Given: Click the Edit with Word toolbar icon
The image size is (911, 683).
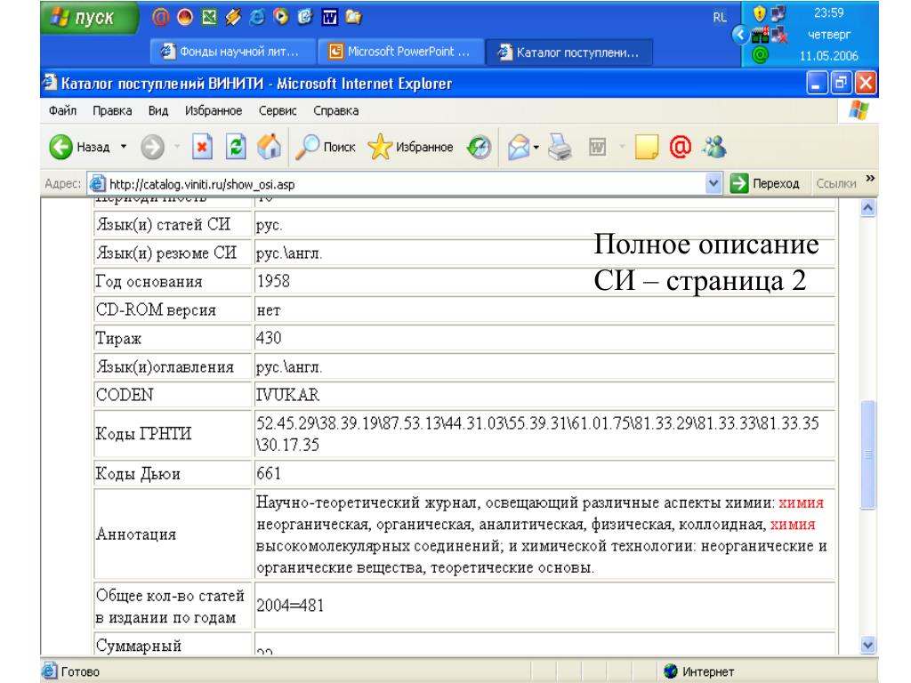Looking at the screenshot, I should coord(597,147).
